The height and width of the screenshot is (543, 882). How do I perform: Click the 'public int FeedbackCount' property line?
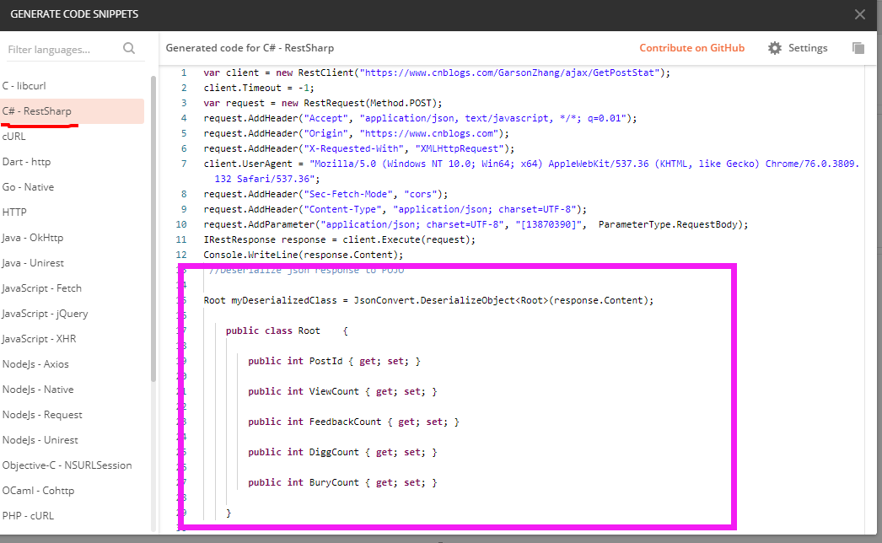[354, 422]
